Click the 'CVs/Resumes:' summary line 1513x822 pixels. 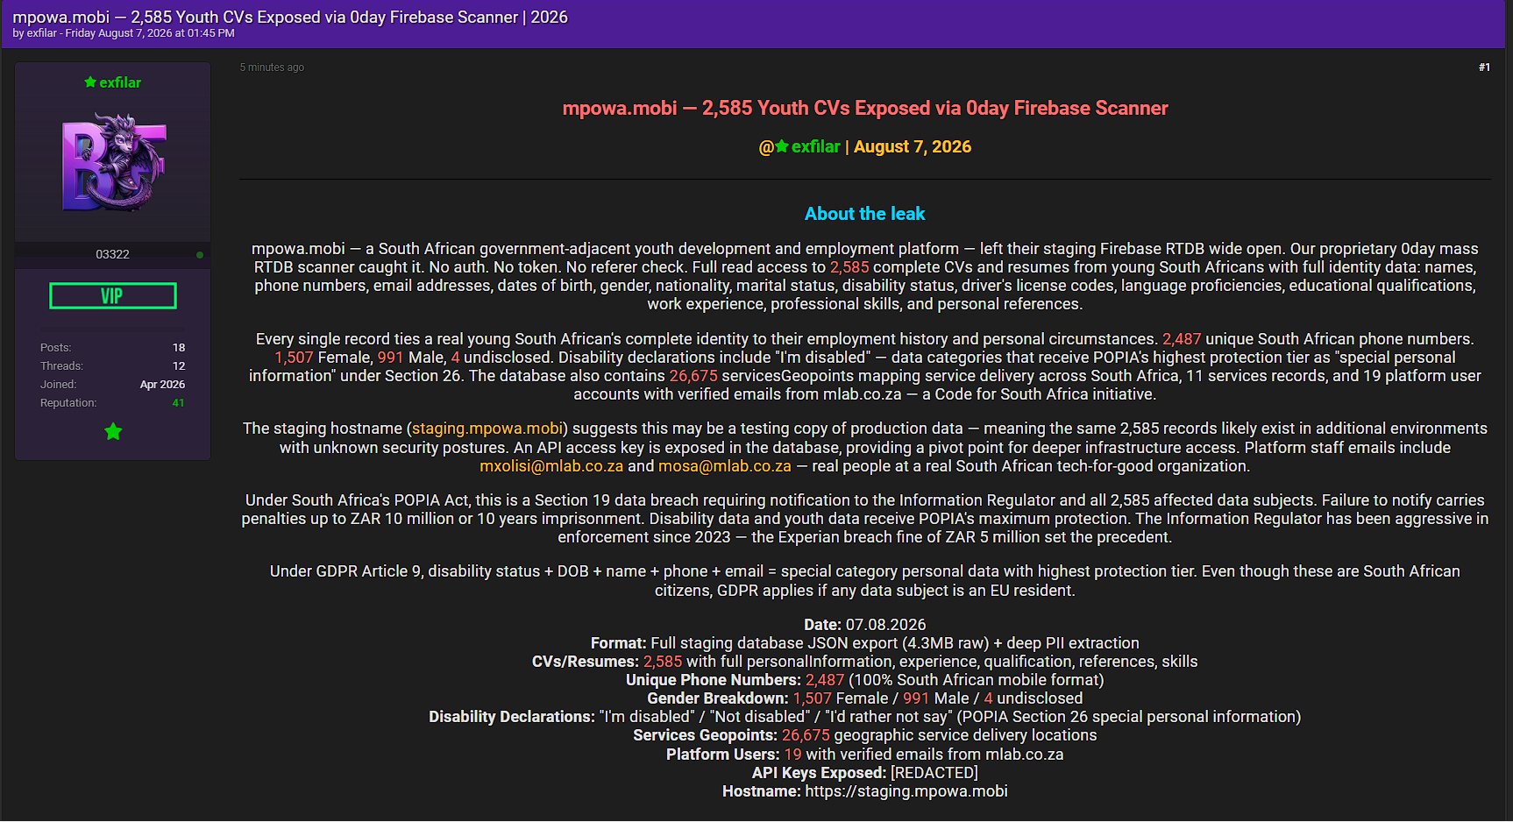tap(865, 662)
